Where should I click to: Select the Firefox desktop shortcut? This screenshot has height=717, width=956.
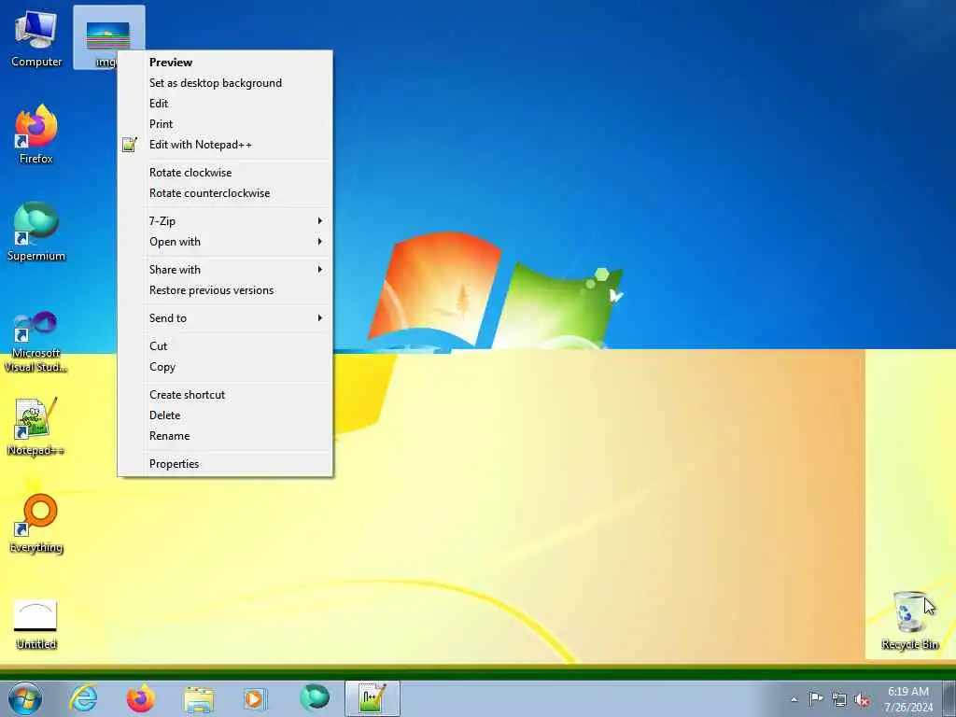[x=36, y=134]
